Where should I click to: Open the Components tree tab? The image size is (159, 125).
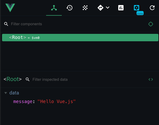[x=54, y=8]
